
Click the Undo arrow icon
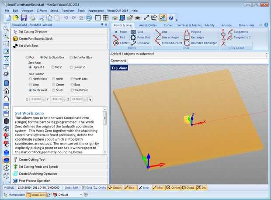coord(66,18)
